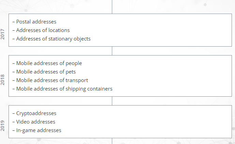
Task: Click the connector line between 2018 and 2019 boxes
Action: (112, 101)
